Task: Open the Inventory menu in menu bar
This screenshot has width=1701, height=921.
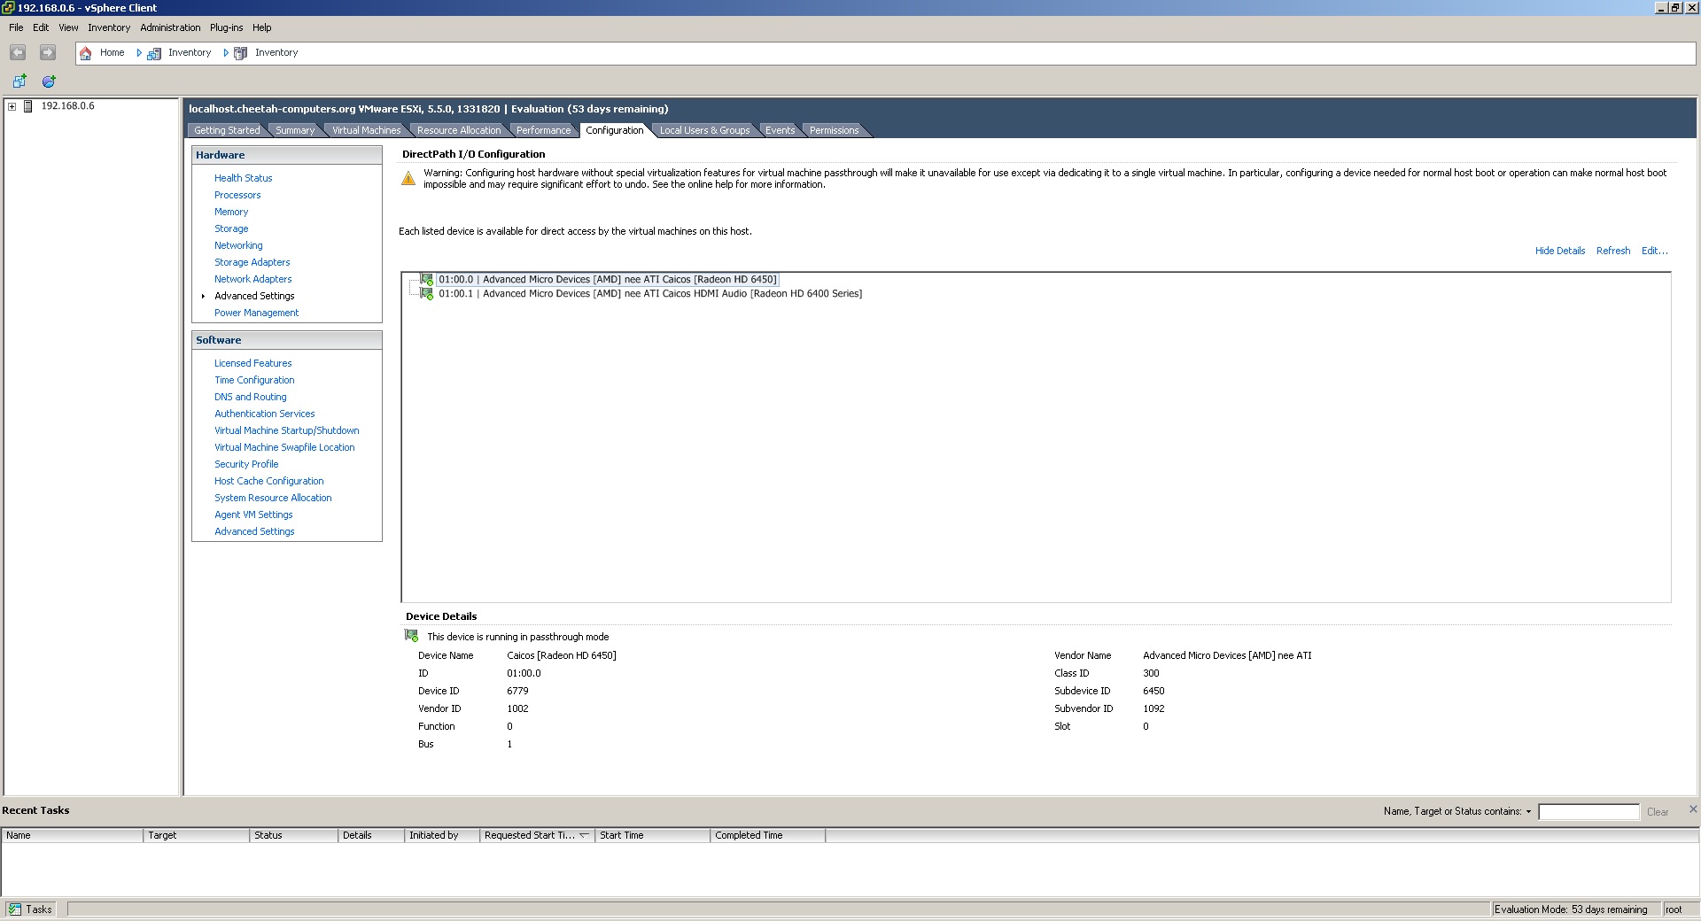Action: (109, 27)
